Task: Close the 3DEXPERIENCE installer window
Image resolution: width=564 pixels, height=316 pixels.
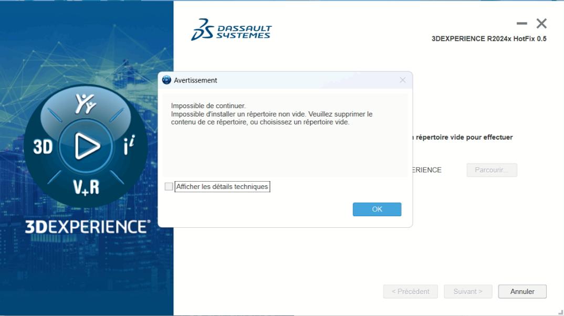Action: 541,24
